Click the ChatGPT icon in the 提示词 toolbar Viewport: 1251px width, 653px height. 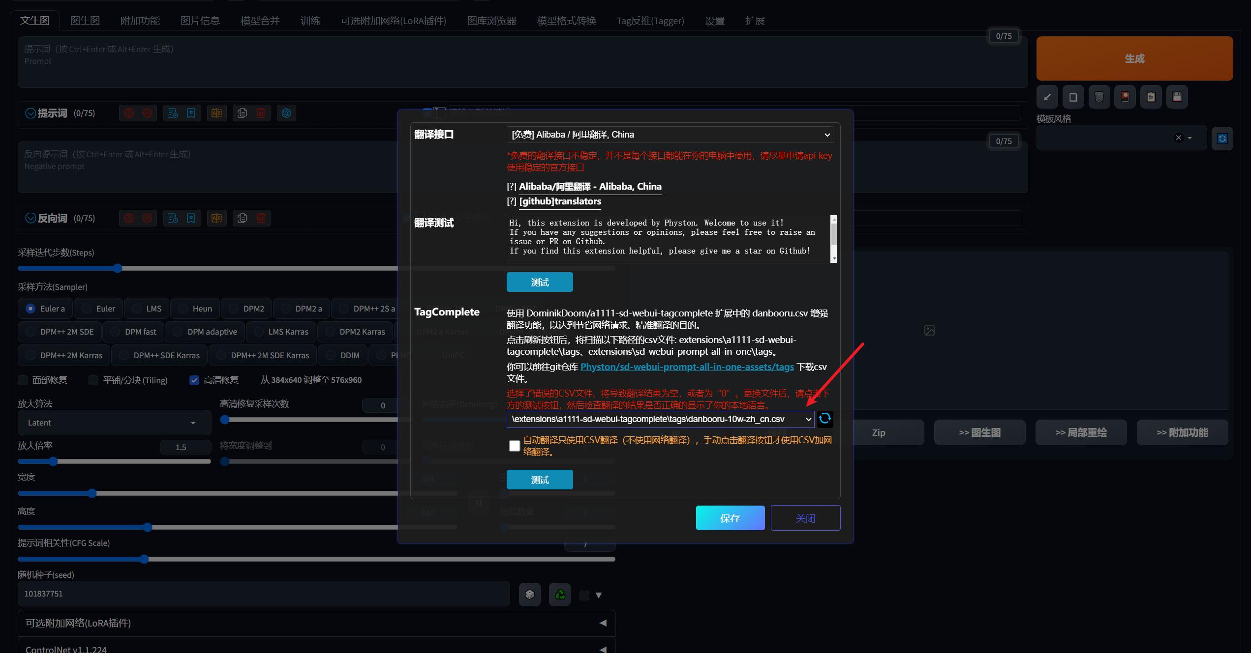point(286,113)
